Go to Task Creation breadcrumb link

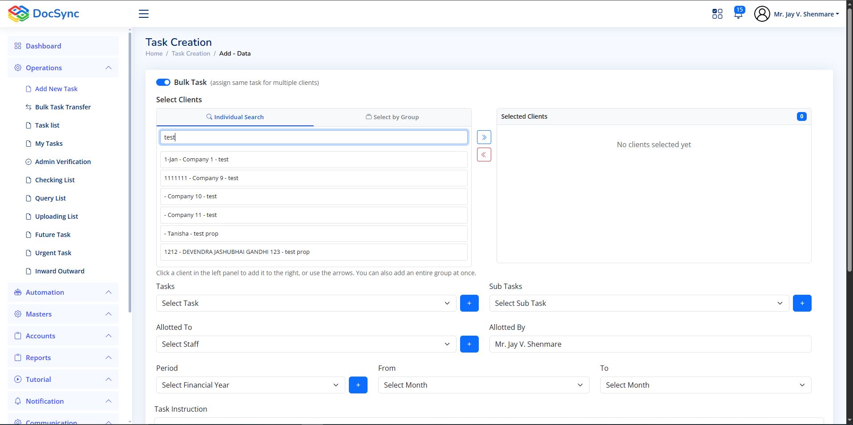tap(191, 53)
